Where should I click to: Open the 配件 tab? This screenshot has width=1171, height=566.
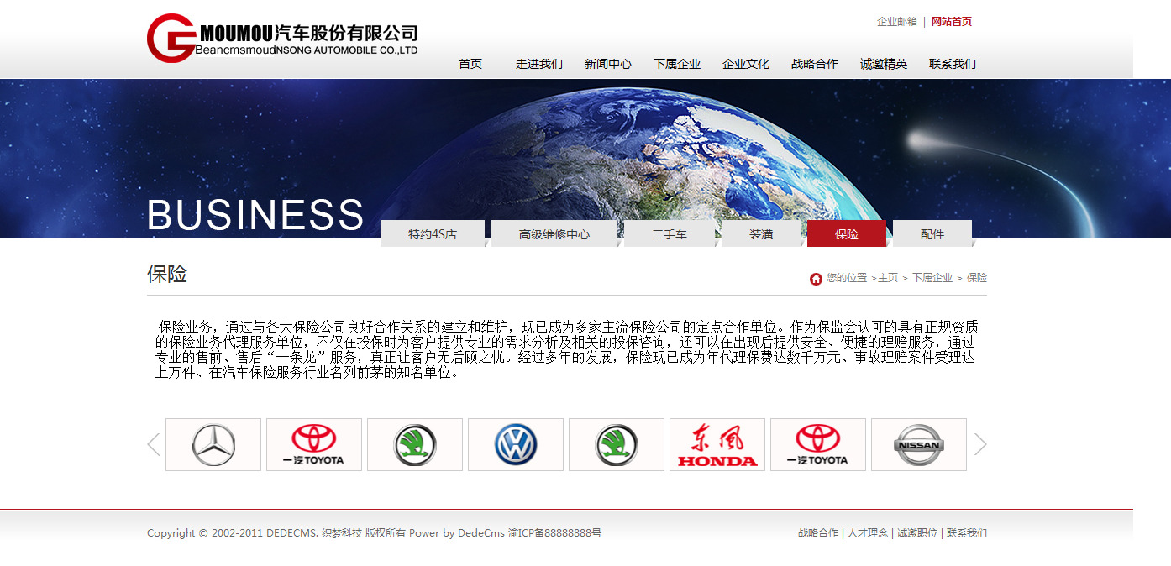pyautogui.click(x=932, y=234)
